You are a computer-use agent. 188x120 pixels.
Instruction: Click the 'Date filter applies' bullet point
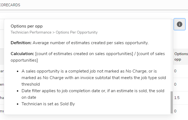coord(93,94)
